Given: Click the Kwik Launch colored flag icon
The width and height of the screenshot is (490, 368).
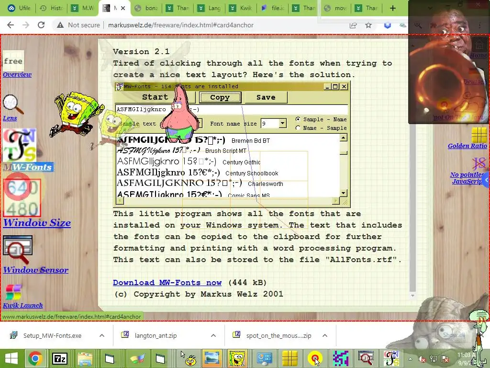Looking at the screenshot, I should (13, 292).
